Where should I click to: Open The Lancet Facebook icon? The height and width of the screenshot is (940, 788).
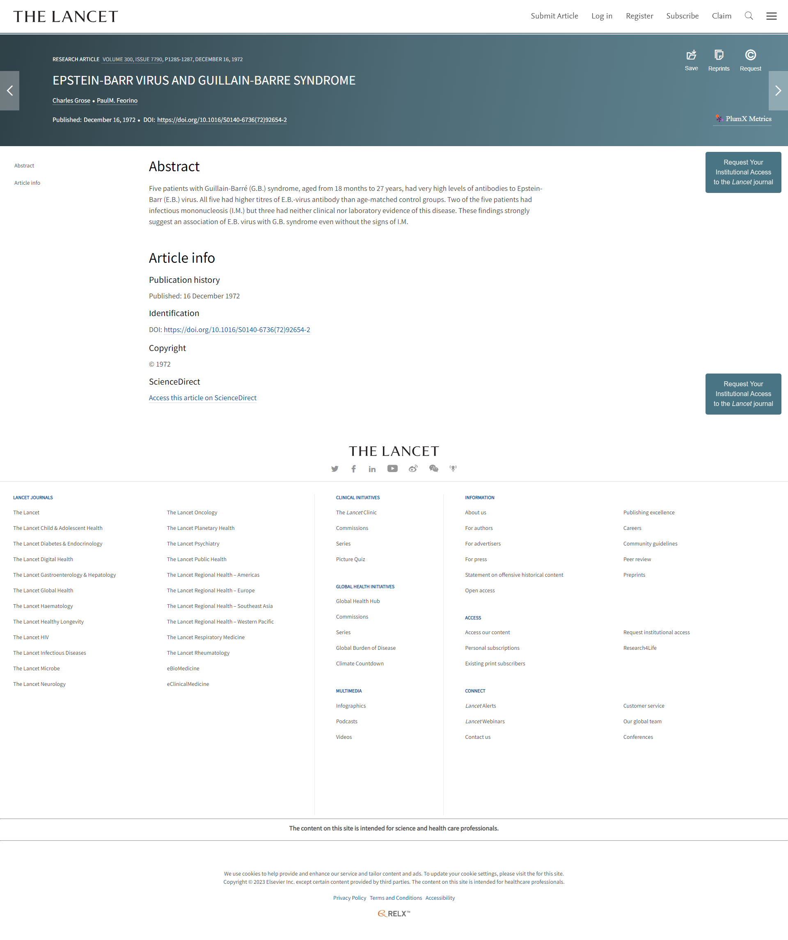pyautogui.click(x=353, y=469)
